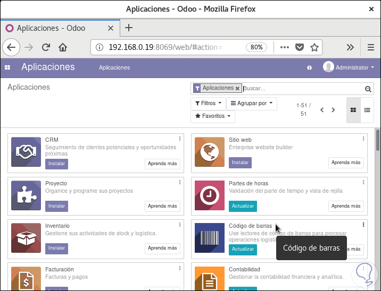The image size is (381, 291).
Task: Open the Firefox hamburger menu
Action: [371, 47]
